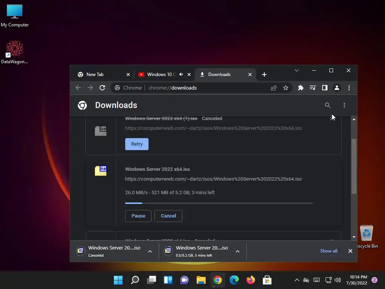
Task: Open the downloading file's source URL
Action: [214, 179]
